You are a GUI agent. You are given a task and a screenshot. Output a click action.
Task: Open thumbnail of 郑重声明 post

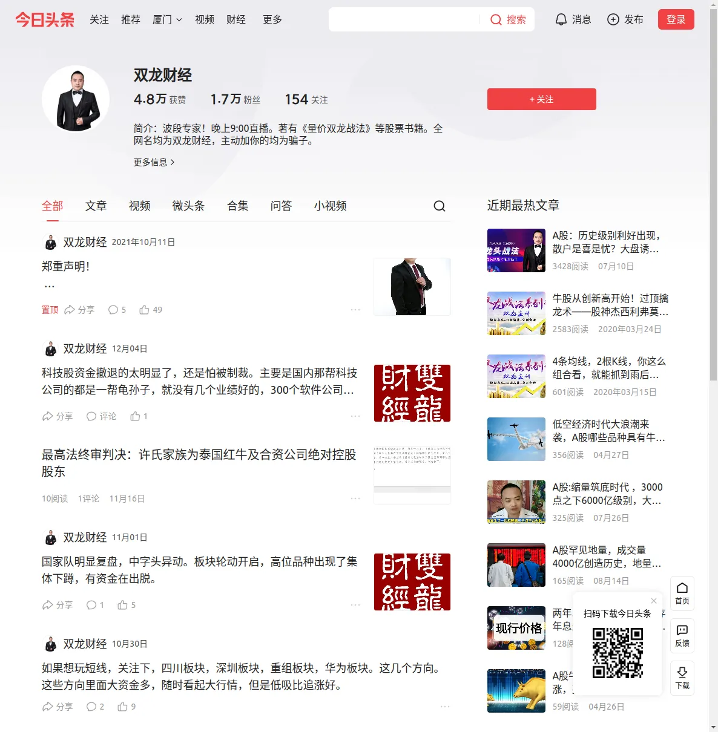[412, 287]
